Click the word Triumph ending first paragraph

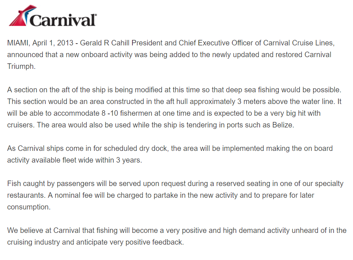(21, 66)
